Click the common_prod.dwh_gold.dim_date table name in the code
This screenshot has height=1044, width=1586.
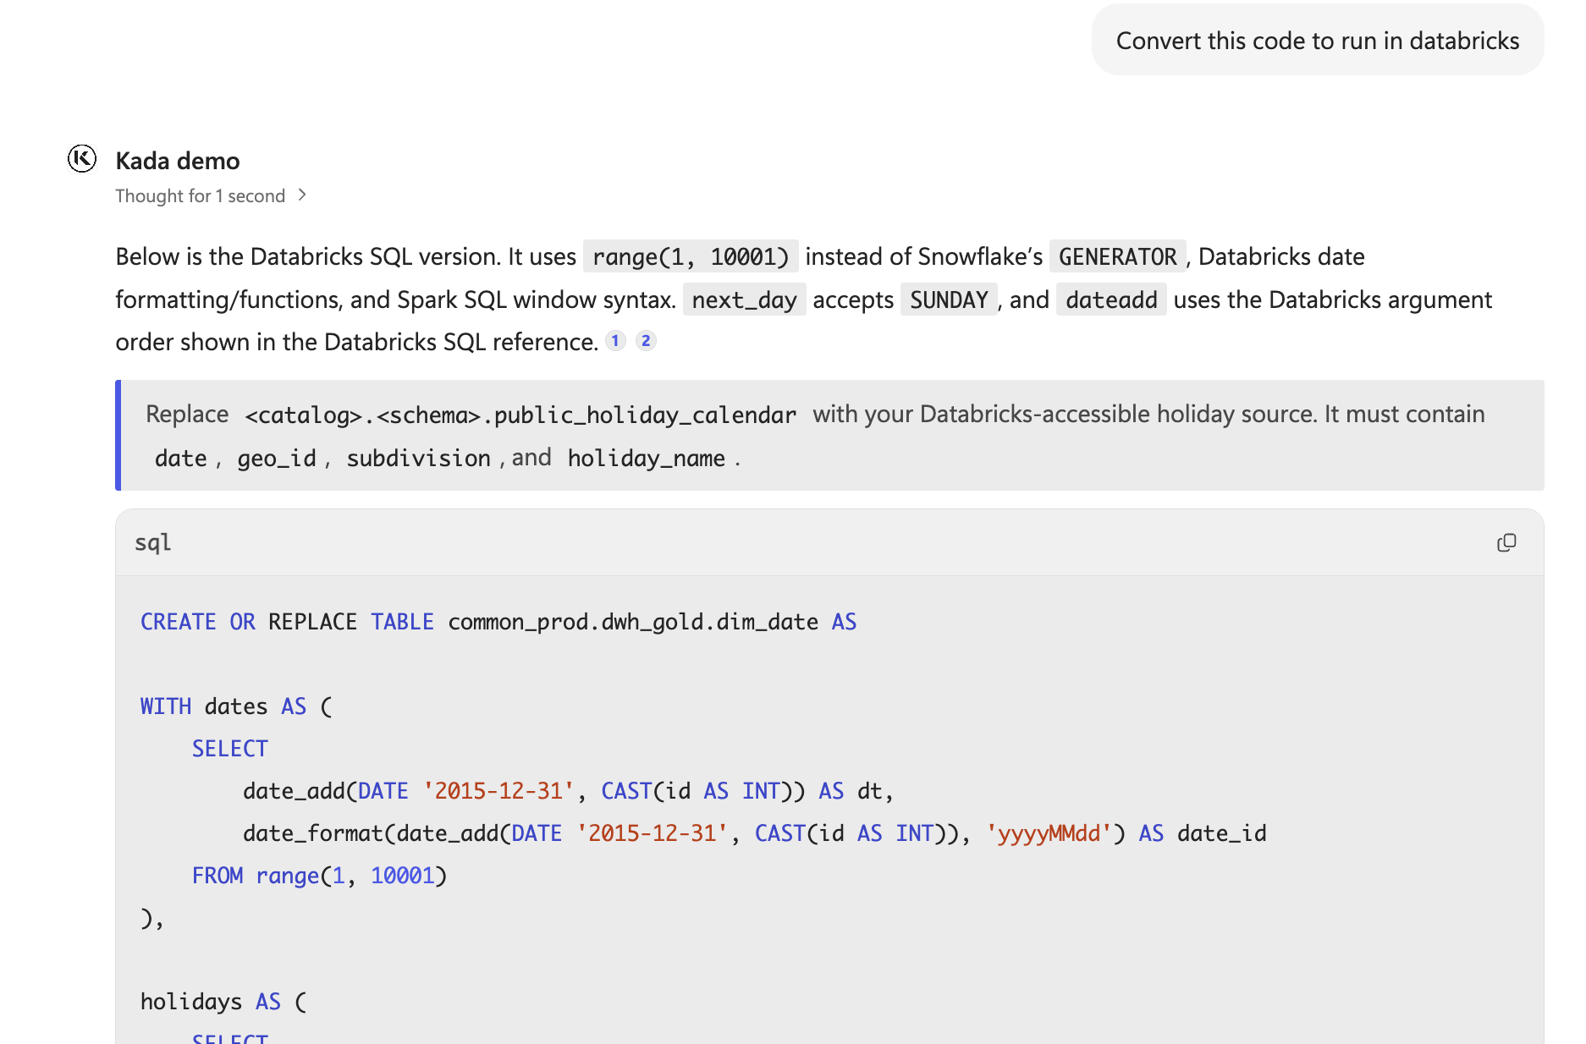(633, 622)
